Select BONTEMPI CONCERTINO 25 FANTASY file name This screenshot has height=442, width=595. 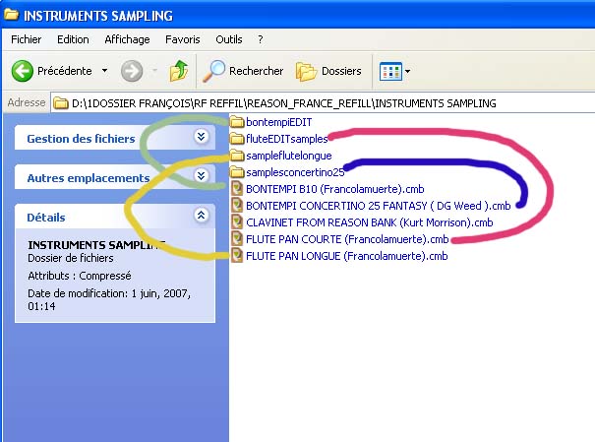(379, 206)
